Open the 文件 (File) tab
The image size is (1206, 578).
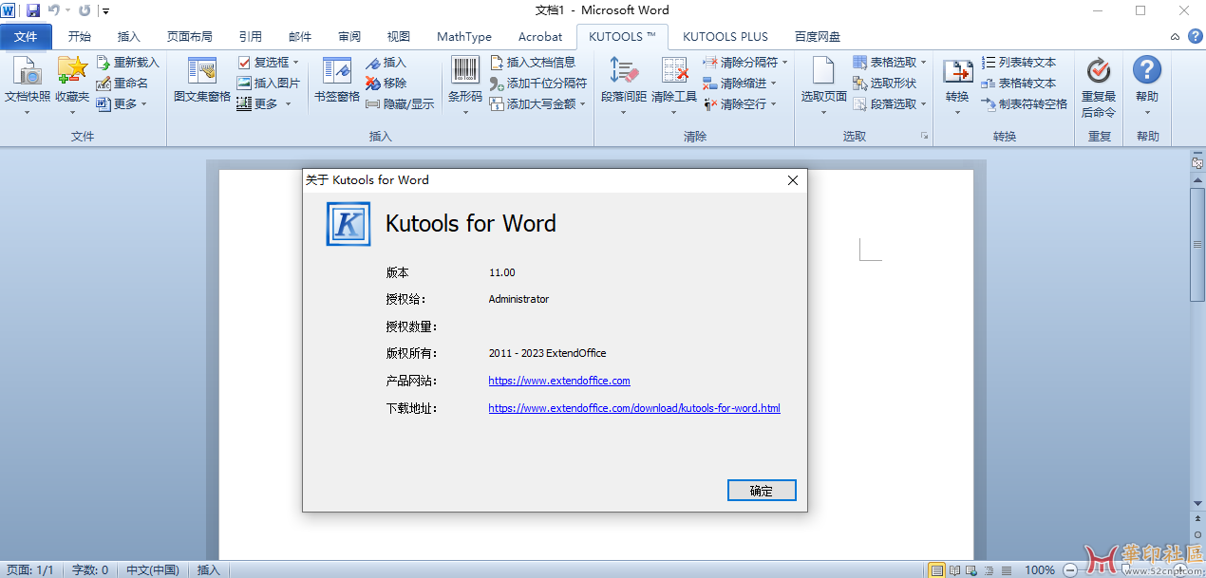[x=27, y=36]
